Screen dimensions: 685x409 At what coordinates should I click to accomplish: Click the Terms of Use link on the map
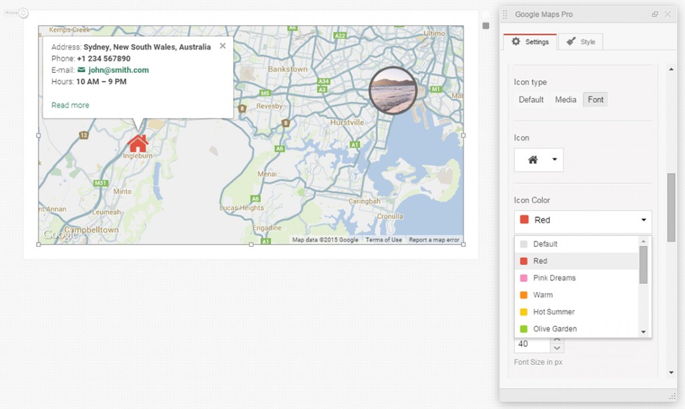tap(383, 239)
